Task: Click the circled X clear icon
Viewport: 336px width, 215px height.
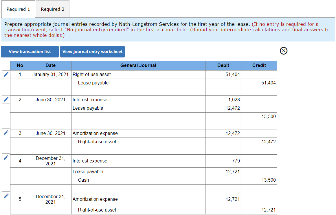Action: (283, 51)
